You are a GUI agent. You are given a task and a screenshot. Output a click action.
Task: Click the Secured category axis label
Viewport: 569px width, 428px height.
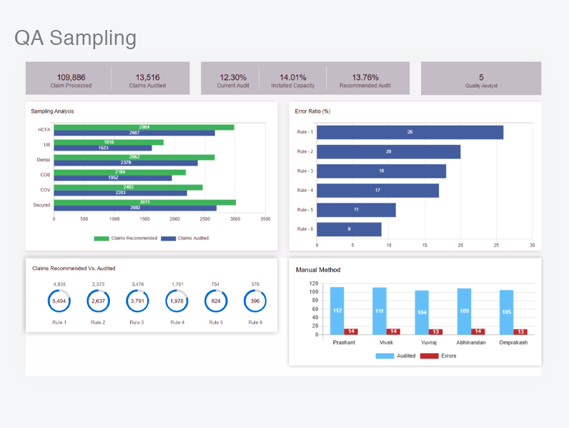[41, 205]
